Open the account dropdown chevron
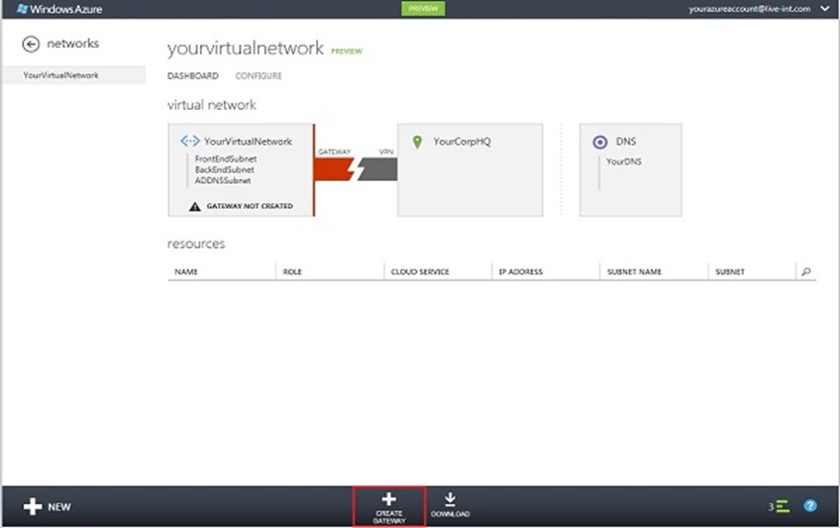 [x=825, y=9]
